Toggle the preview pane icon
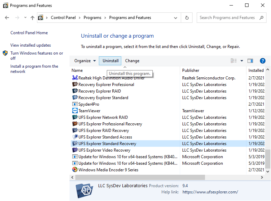This screenshot has height=201, width=271. (250, 61)
